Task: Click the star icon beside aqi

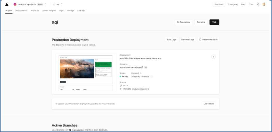Action: [54, 4]
